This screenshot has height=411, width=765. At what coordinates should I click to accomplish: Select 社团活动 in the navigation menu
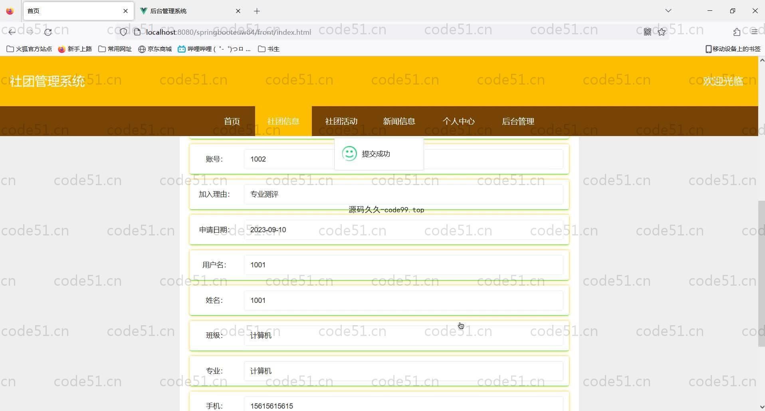pos(341,121)
